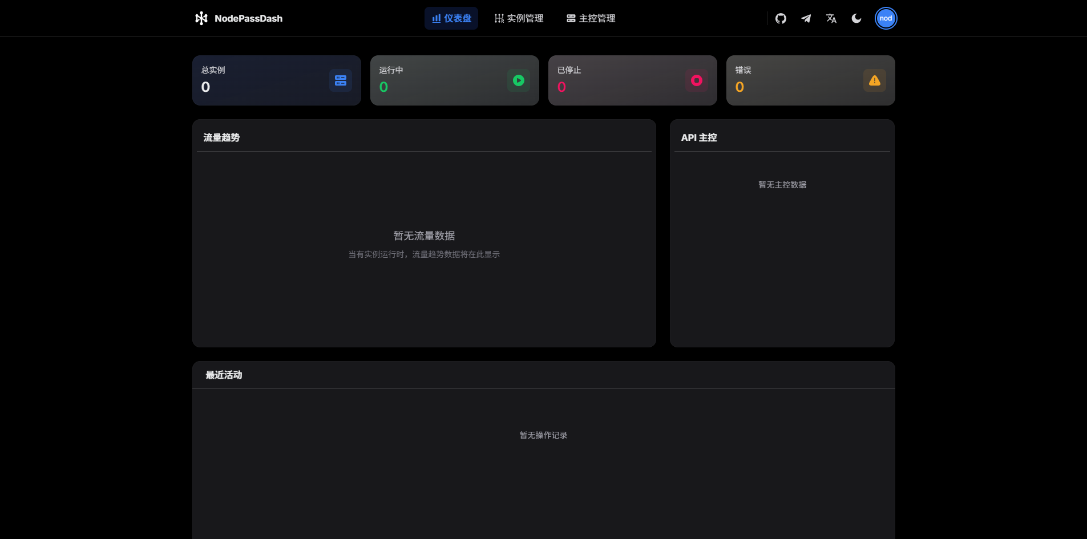Image resolution: width=1087 pixels, height=539 pixels.
Task: Click the green play icon in 运行中 card
Action: coord(519,80)
